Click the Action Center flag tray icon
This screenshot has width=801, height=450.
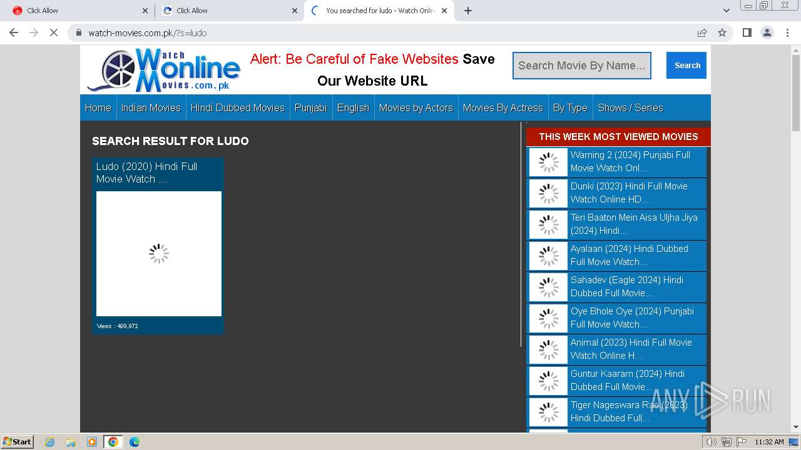click(x=742, y=442)
